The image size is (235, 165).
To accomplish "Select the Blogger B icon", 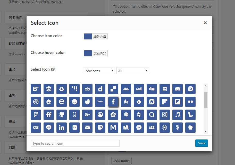I will pos(36,89).
